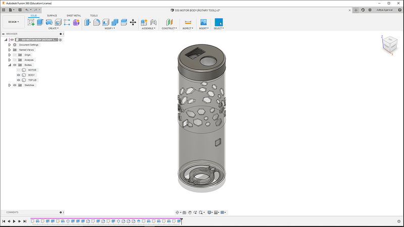
Task: Click the Insert image icon
Action: [204, 22]
